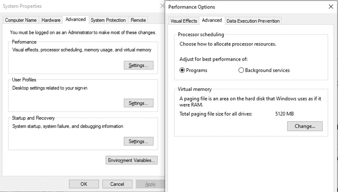Switch to the Hardware tab
Screen dimensions: 338x192
(x=51, y=20)
